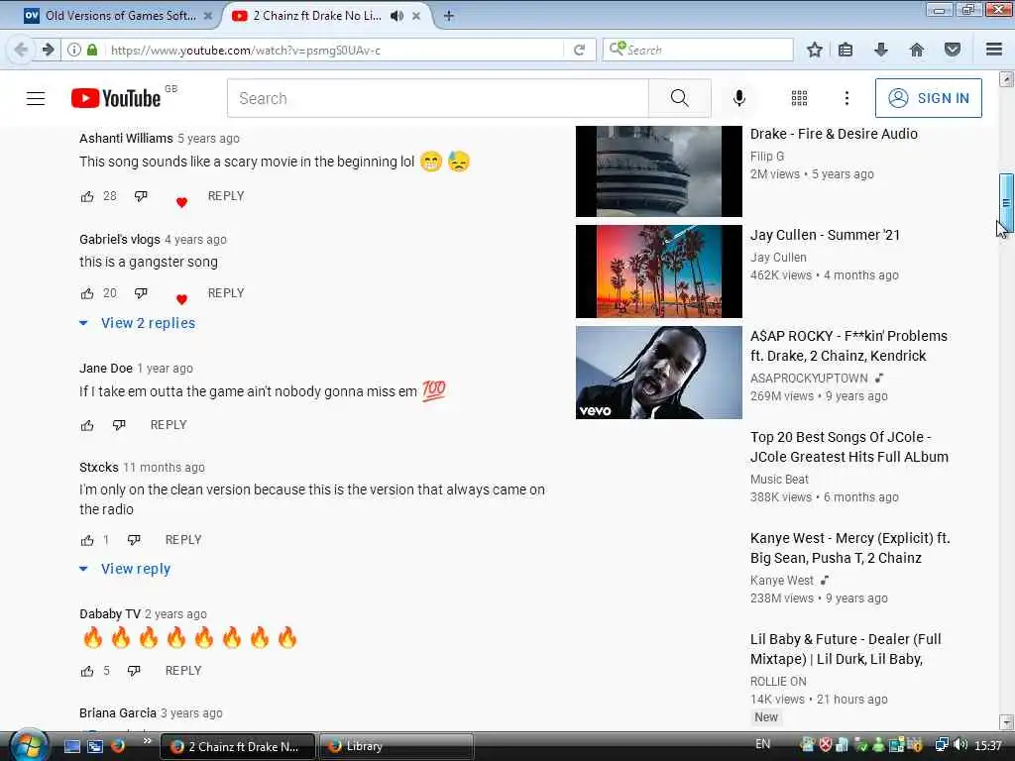
Task: Open Ashanti Williams' channel name link
Action: click(x=126, y=139)
